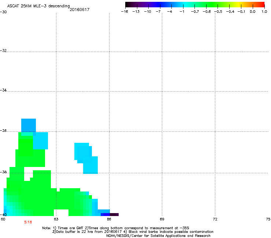Click color bar label '-1'
This screenshot has height=238, width=271.
pyautogui.click(x=182, y=12)
